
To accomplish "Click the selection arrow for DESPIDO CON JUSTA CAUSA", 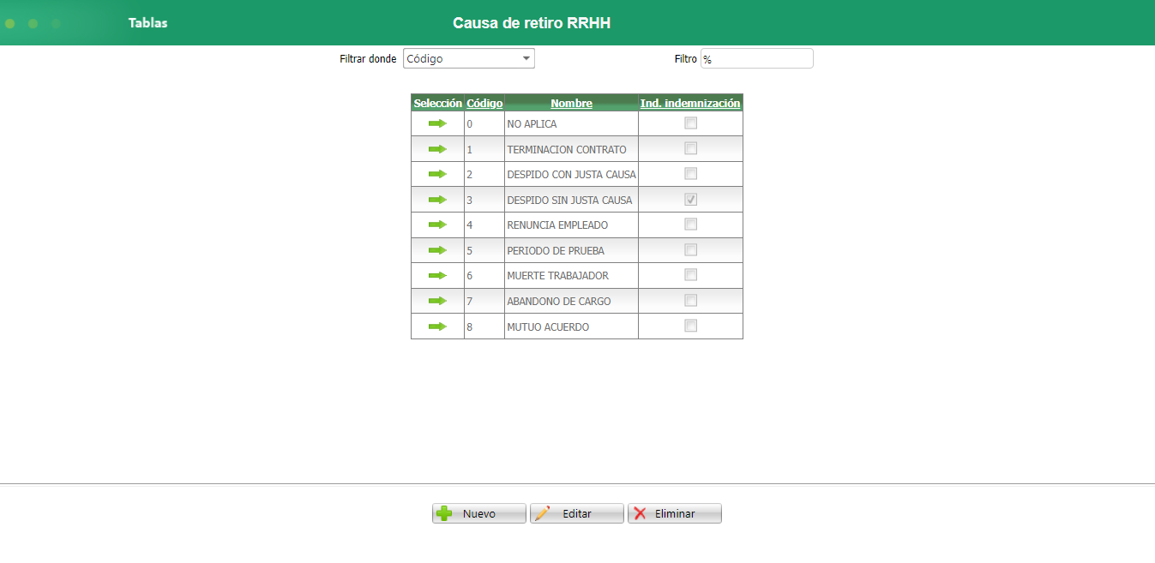I will (x=437, y=173).
